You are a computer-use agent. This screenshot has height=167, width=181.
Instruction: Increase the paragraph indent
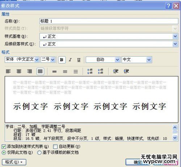[126, 71]
